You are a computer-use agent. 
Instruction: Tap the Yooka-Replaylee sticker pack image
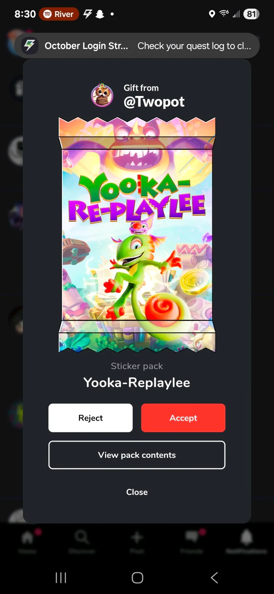137,235
